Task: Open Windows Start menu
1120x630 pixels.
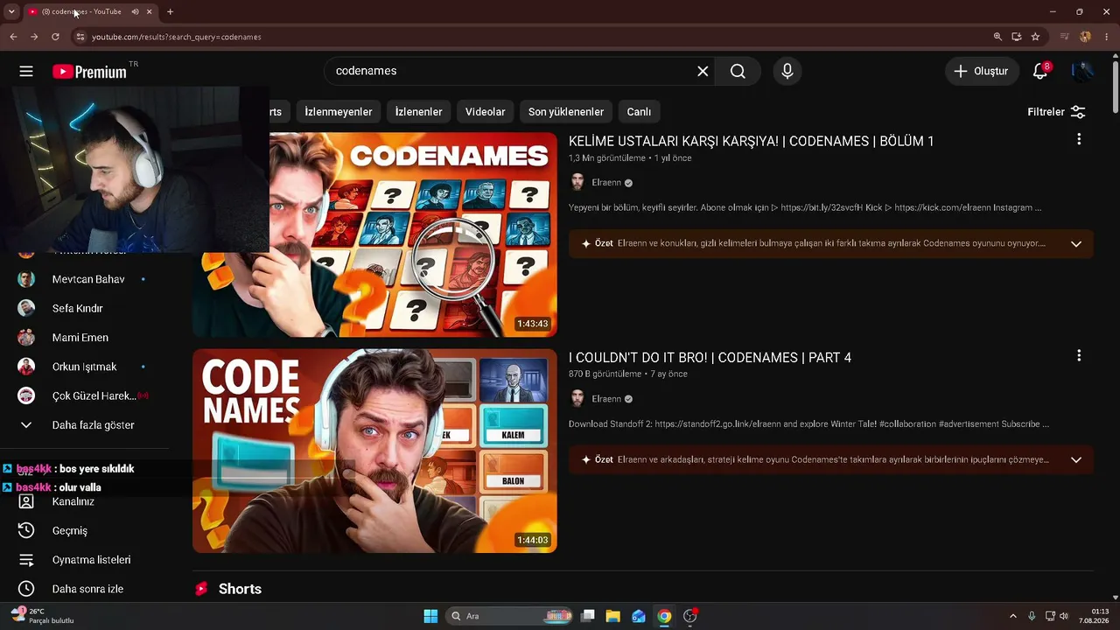Action: pyautogui.click(x=430, y=616)
